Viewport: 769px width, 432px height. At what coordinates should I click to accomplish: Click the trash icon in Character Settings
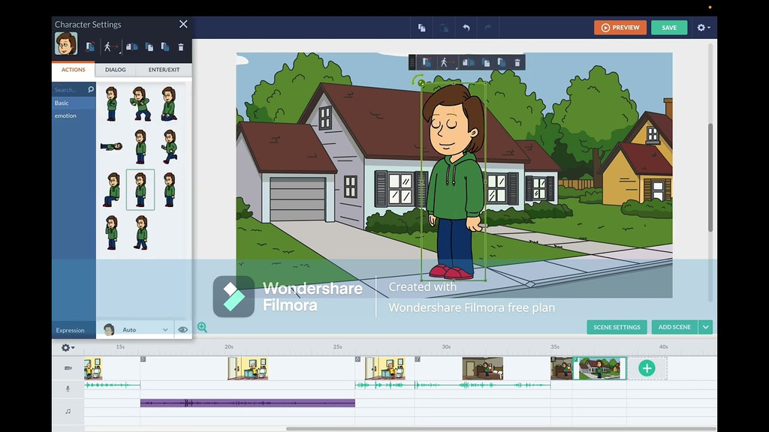(181, 47)
